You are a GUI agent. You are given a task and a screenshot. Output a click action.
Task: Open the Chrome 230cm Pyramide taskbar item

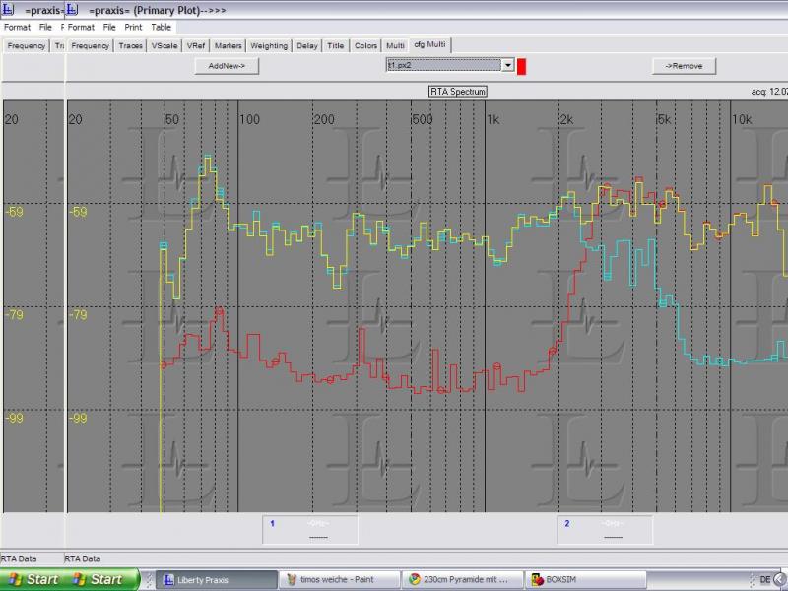tap(462, 580)
